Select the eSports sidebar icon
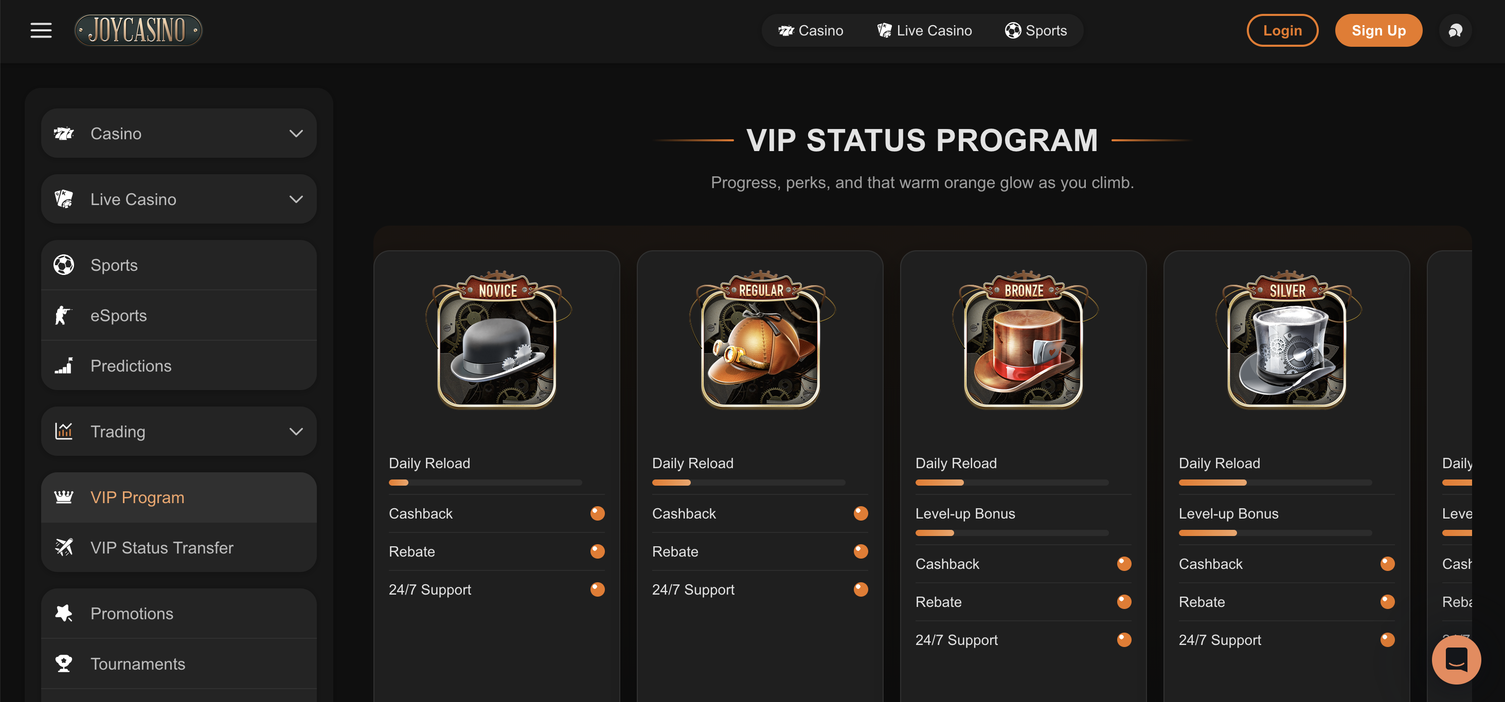Viewport: 1505px width, 702px height. click(x=63, y=315)
